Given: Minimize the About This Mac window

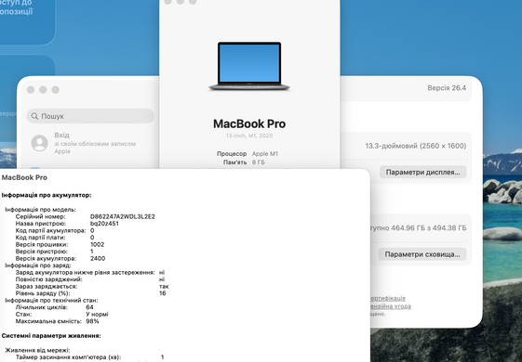Looking at the screenshot, I should coord(181,2).
